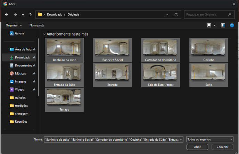The image size is (239, 154).
Task: Click the pin icon beside Área de Trabalho
Action: click(x=34, y=49)
